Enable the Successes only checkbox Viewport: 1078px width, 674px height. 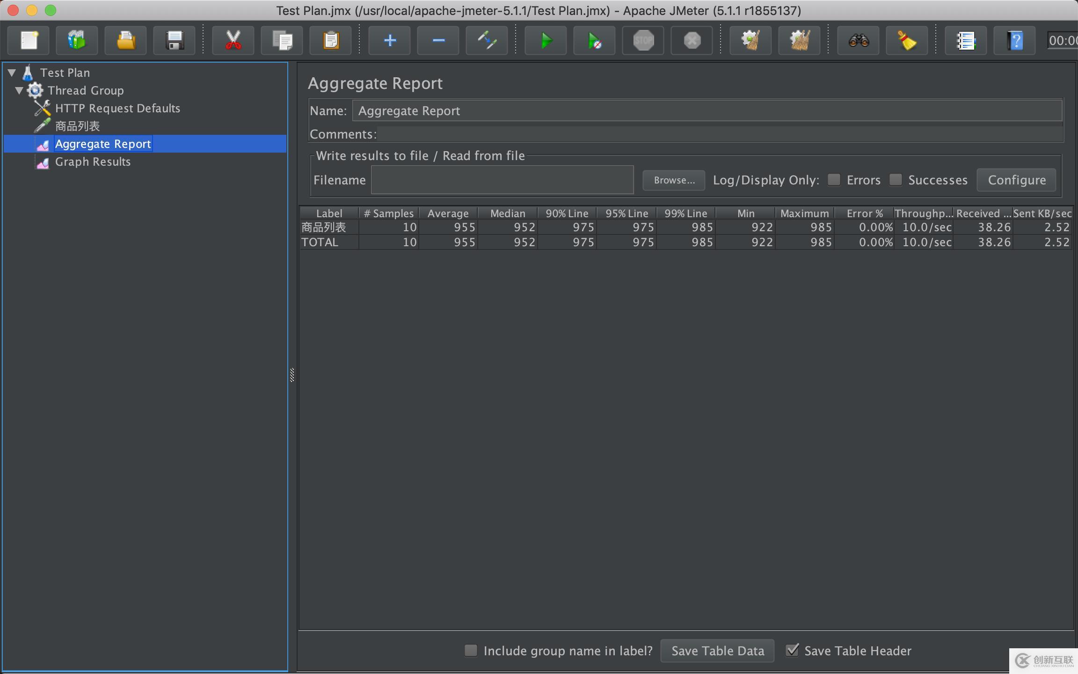[x=895, y=180]
